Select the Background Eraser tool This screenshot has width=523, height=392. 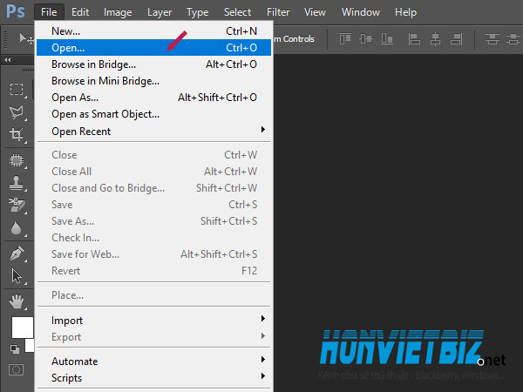point(17,205)
